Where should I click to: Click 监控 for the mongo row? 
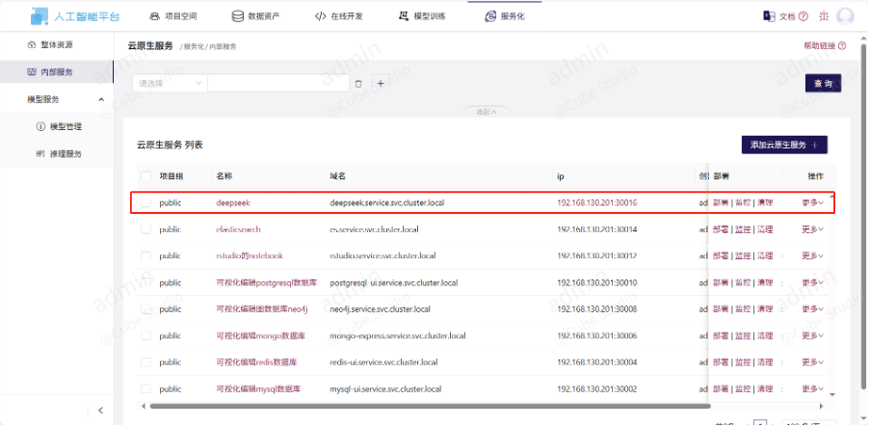[x=743, y=335]
